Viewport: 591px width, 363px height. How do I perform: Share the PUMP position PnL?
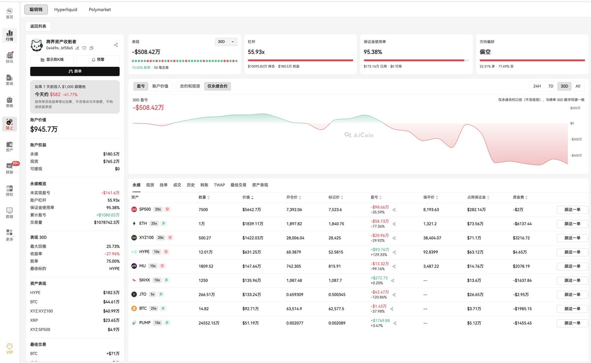click(394, 323)
